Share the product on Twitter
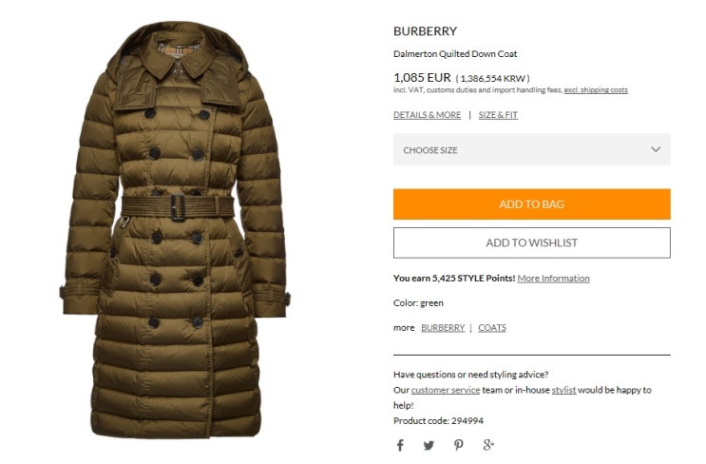The height and width of the screenshot is (464, 706). pyautogui.click(x=429, y=446)
